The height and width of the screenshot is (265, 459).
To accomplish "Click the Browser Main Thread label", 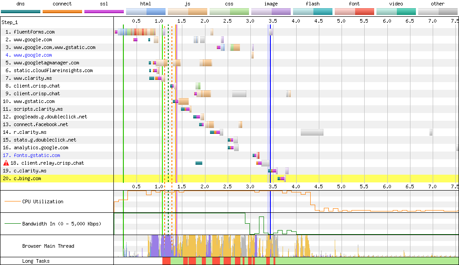I will click(48, 246).
